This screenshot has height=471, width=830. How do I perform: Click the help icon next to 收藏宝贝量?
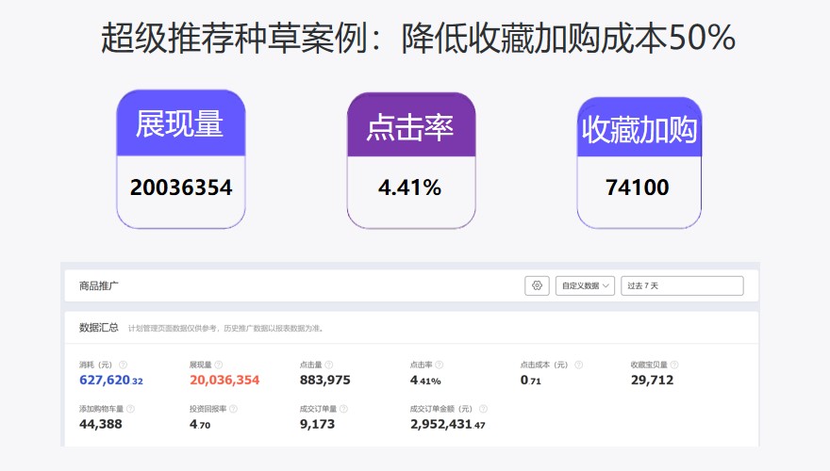(674, 365)
